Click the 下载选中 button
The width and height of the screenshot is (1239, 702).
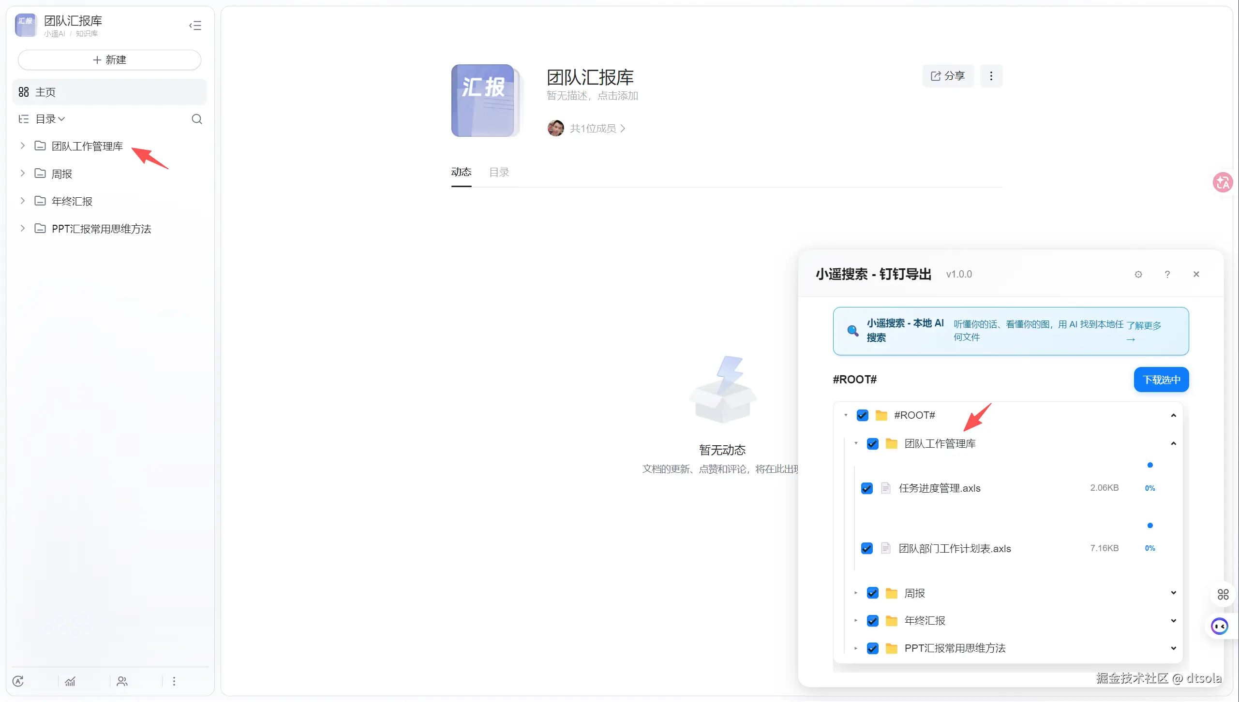tap(1161, 380)
